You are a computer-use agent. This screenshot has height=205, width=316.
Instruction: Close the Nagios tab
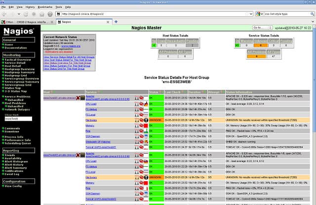point(108,22)
